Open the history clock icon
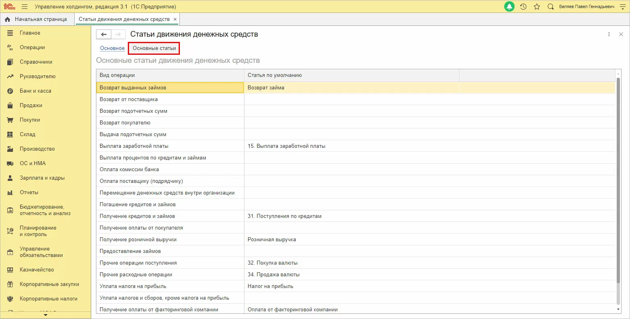 (x=523, y=7)
